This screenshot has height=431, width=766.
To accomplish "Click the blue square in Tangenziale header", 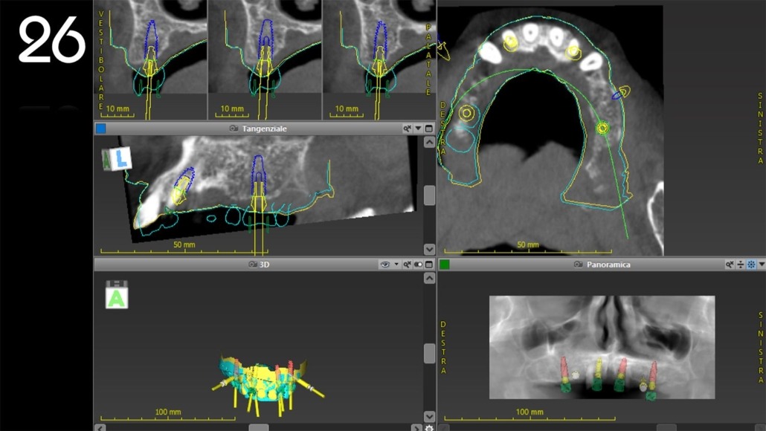I will 101,129.
